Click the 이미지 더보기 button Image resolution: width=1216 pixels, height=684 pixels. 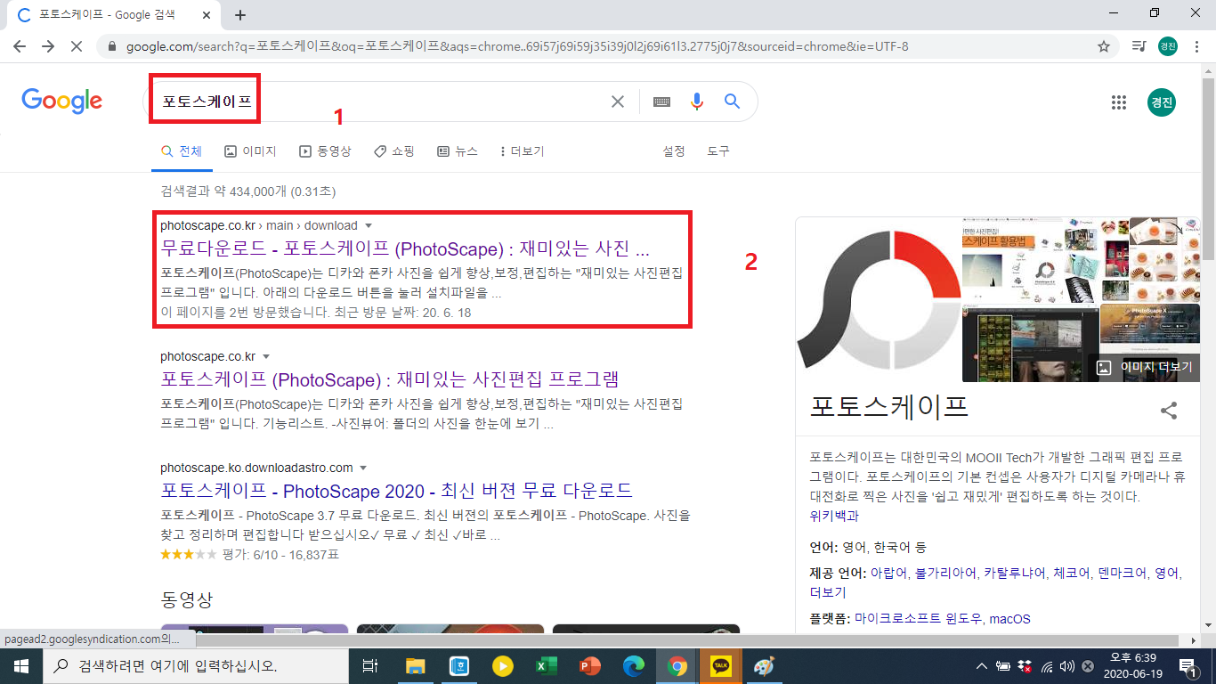click(1145, 367)
